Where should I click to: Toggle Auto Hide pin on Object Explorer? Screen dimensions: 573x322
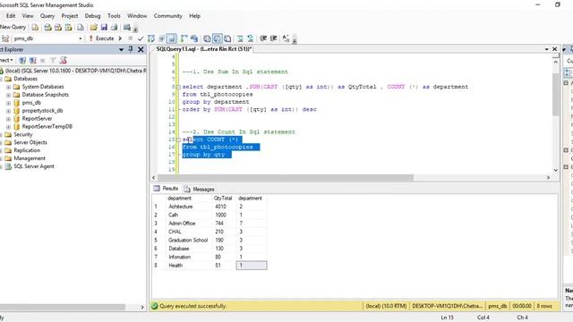(131, 49)
